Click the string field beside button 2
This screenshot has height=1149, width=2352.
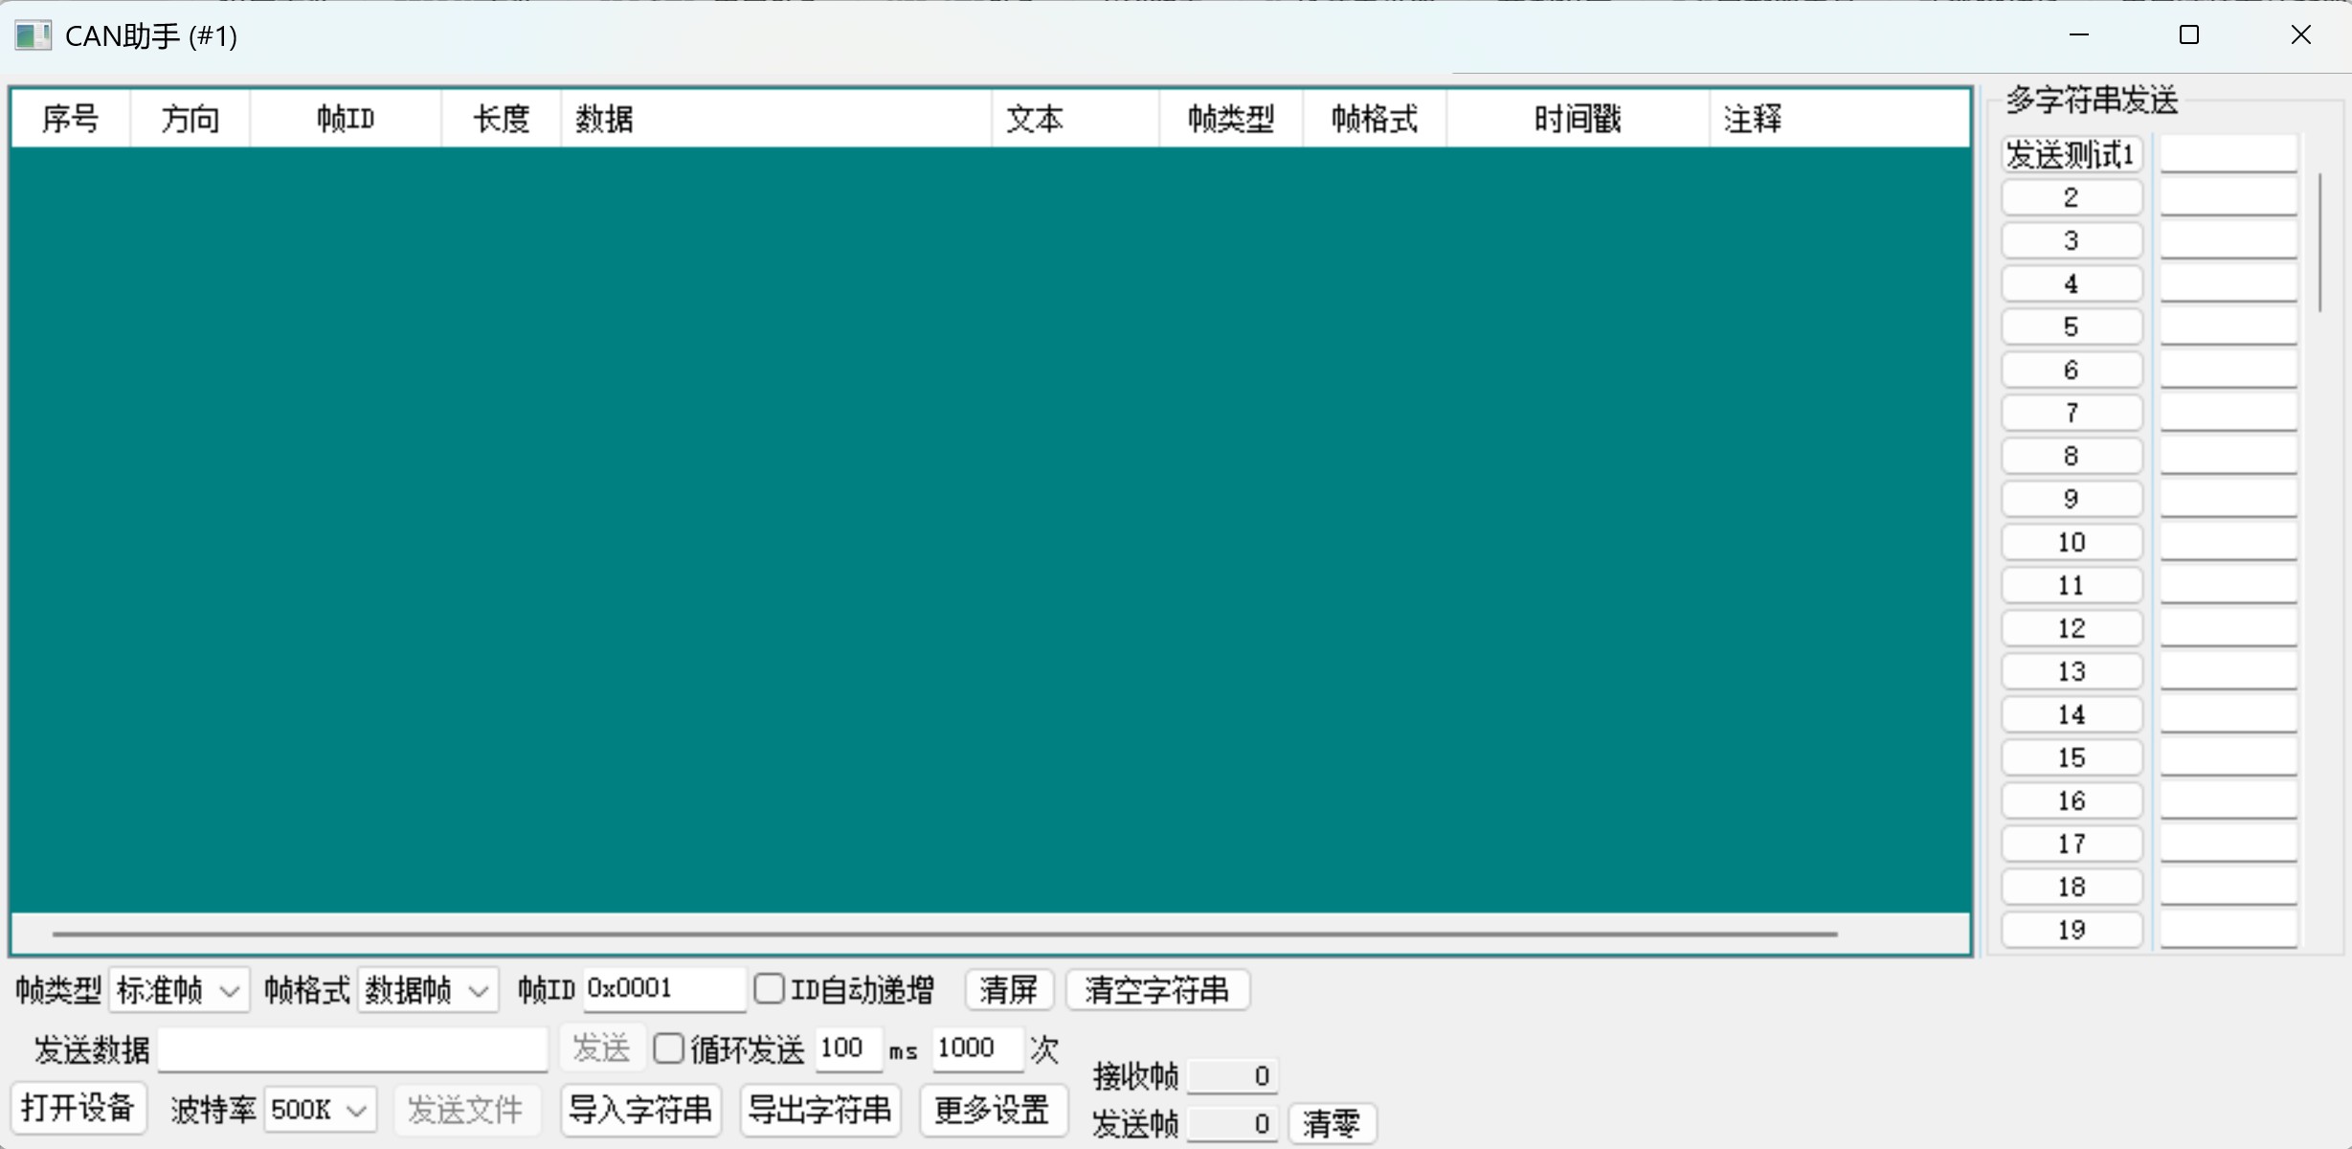(2229, 197)
